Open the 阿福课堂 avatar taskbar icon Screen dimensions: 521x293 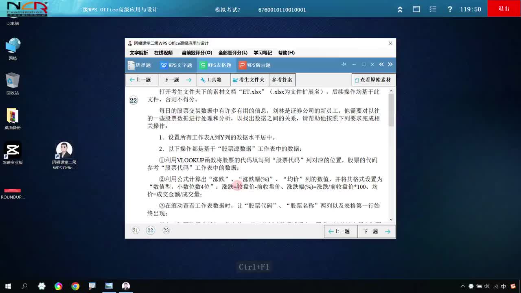[126, 286]
